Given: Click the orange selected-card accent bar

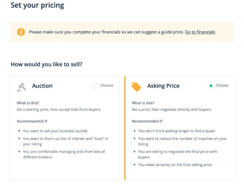Looking at the screenshot, I should tap(125, 128).
